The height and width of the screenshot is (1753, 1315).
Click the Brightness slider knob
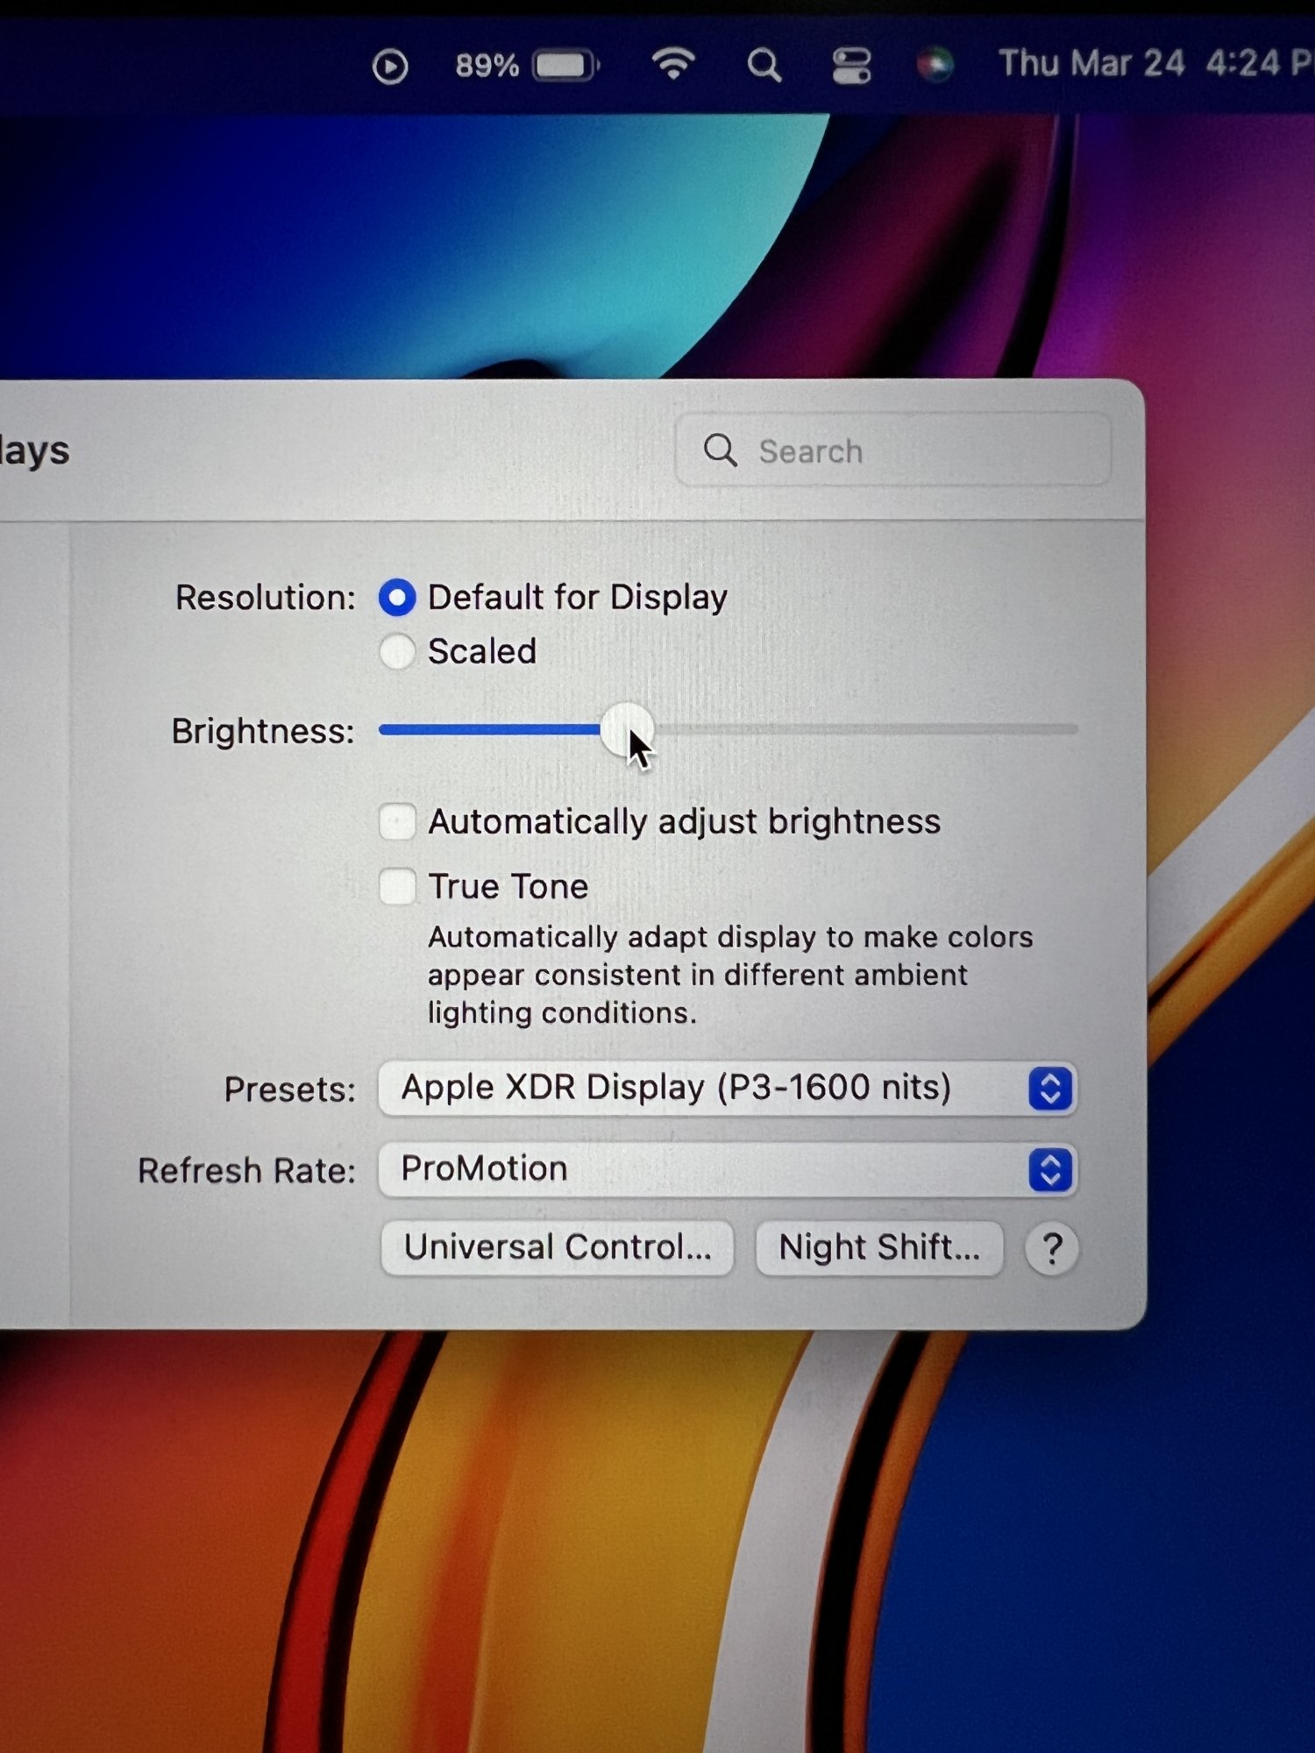click(x=627, y=729)
